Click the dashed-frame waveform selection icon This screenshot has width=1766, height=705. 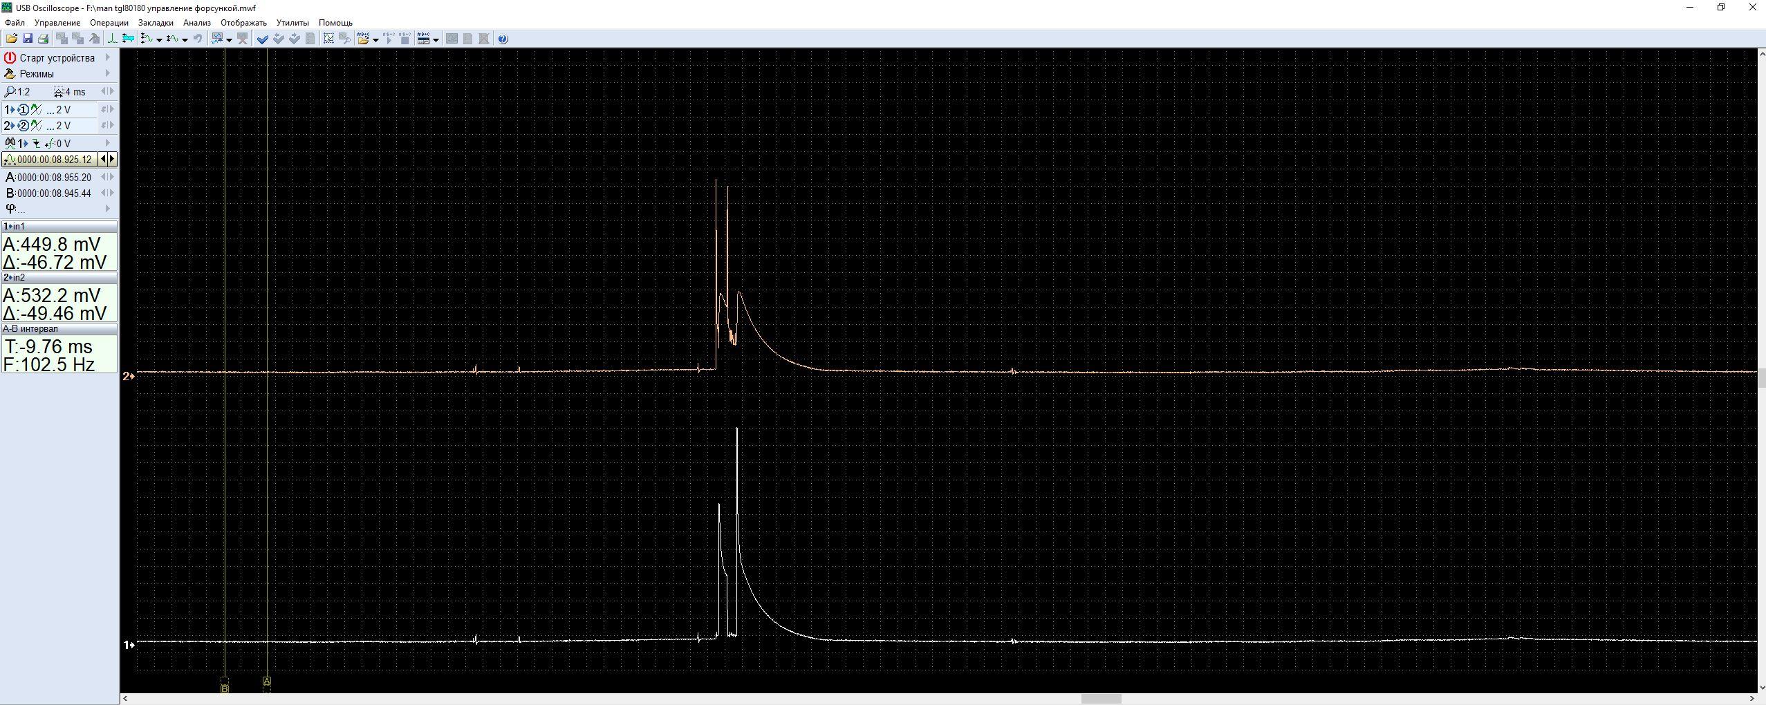click(x=328, y=39)
